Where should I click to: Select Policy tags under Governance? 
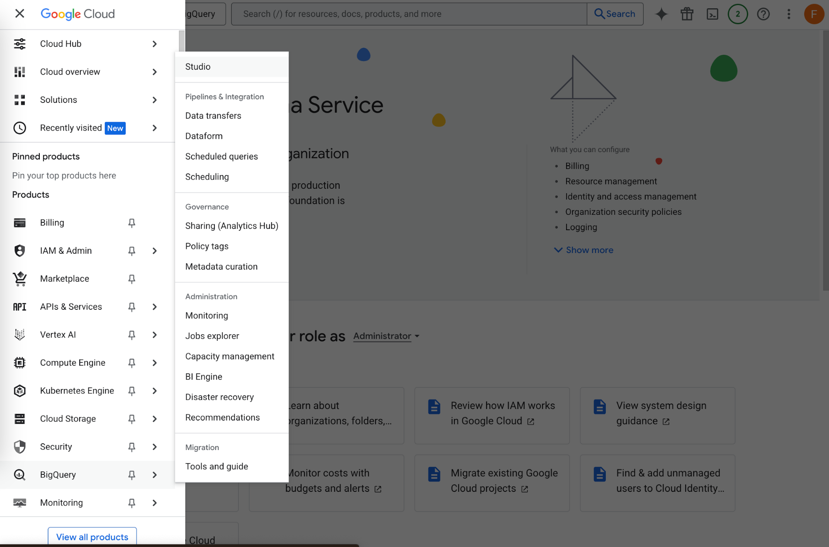pos(231,246)
